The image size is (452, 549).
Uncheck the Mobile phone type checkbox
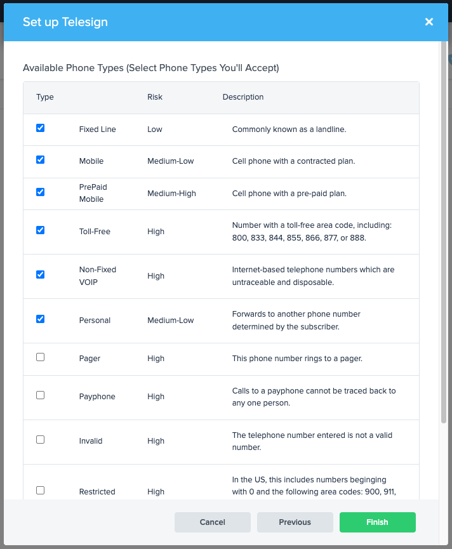(x=41, y=160)
